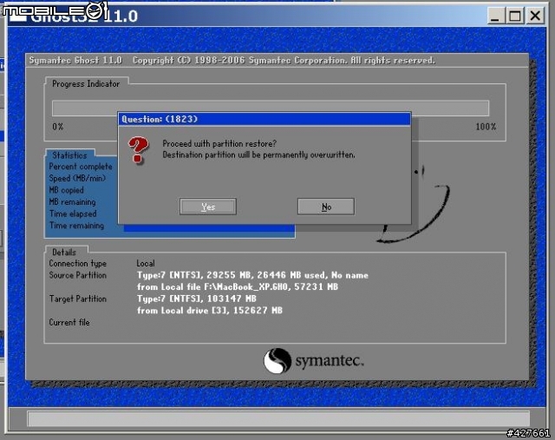Screen dimensions: 555x440
Task: Click the Details panel heading
Action: click(x=64, y=253)
